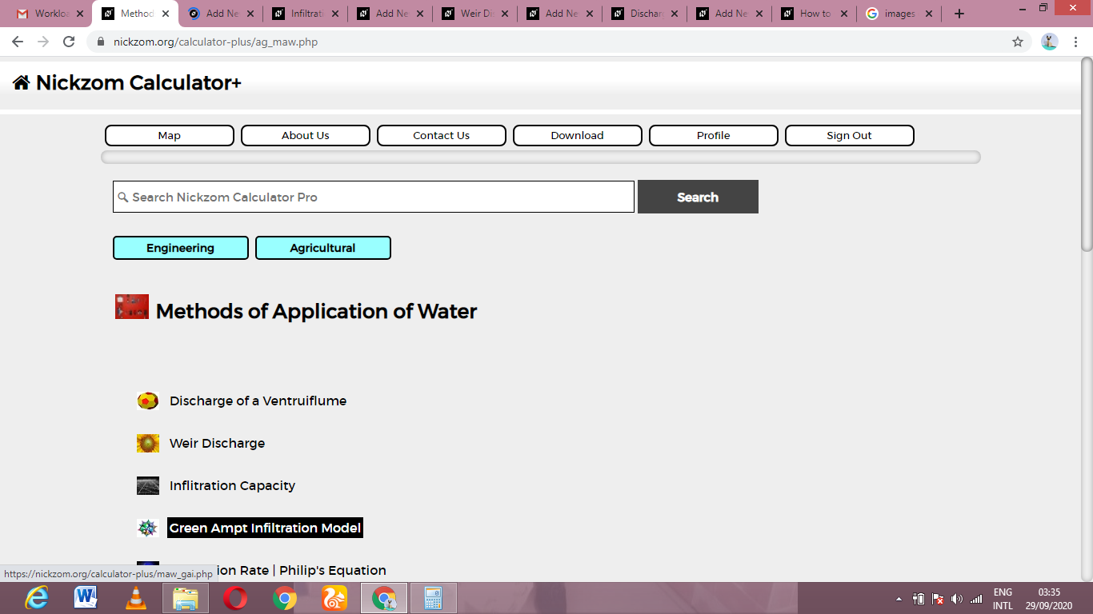This screenshot has width=1093, height=614.
Task: Open Chrome's three-dot menu
Action: click(1077, 42)
